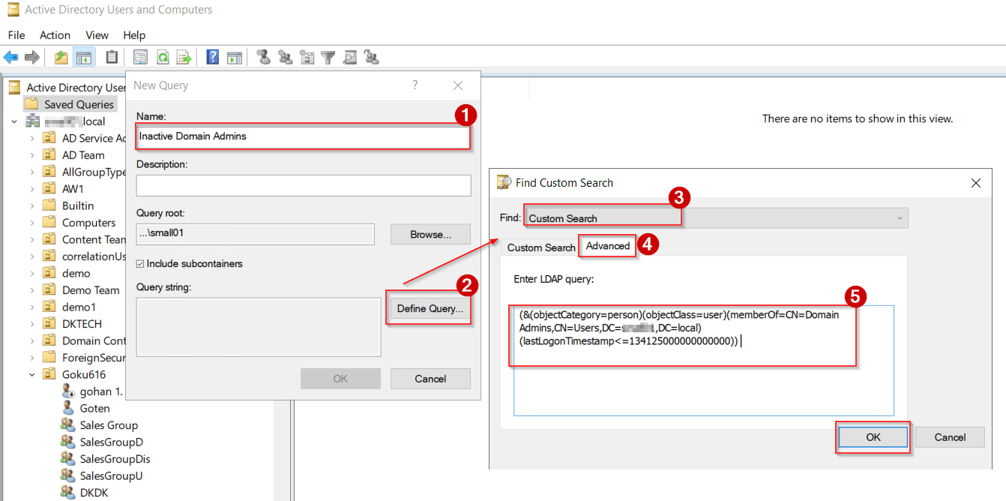
Task: Click the Browse... button
Action: (x=430, y=234)
